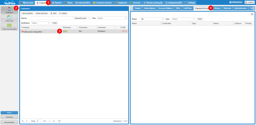The height and width of the screenshot is (125, 256).
Task: Clear payment account filters
Action: pyautogui.click(x=200, y=19)
